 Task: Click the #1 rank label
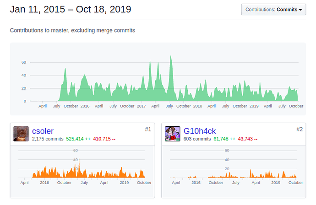coord(148,129)
